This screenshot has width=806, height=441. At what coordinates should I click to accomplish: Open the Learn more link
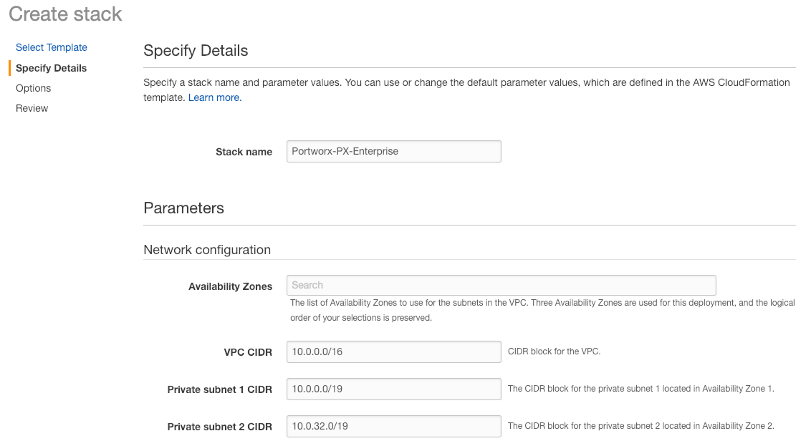point(215,97)
